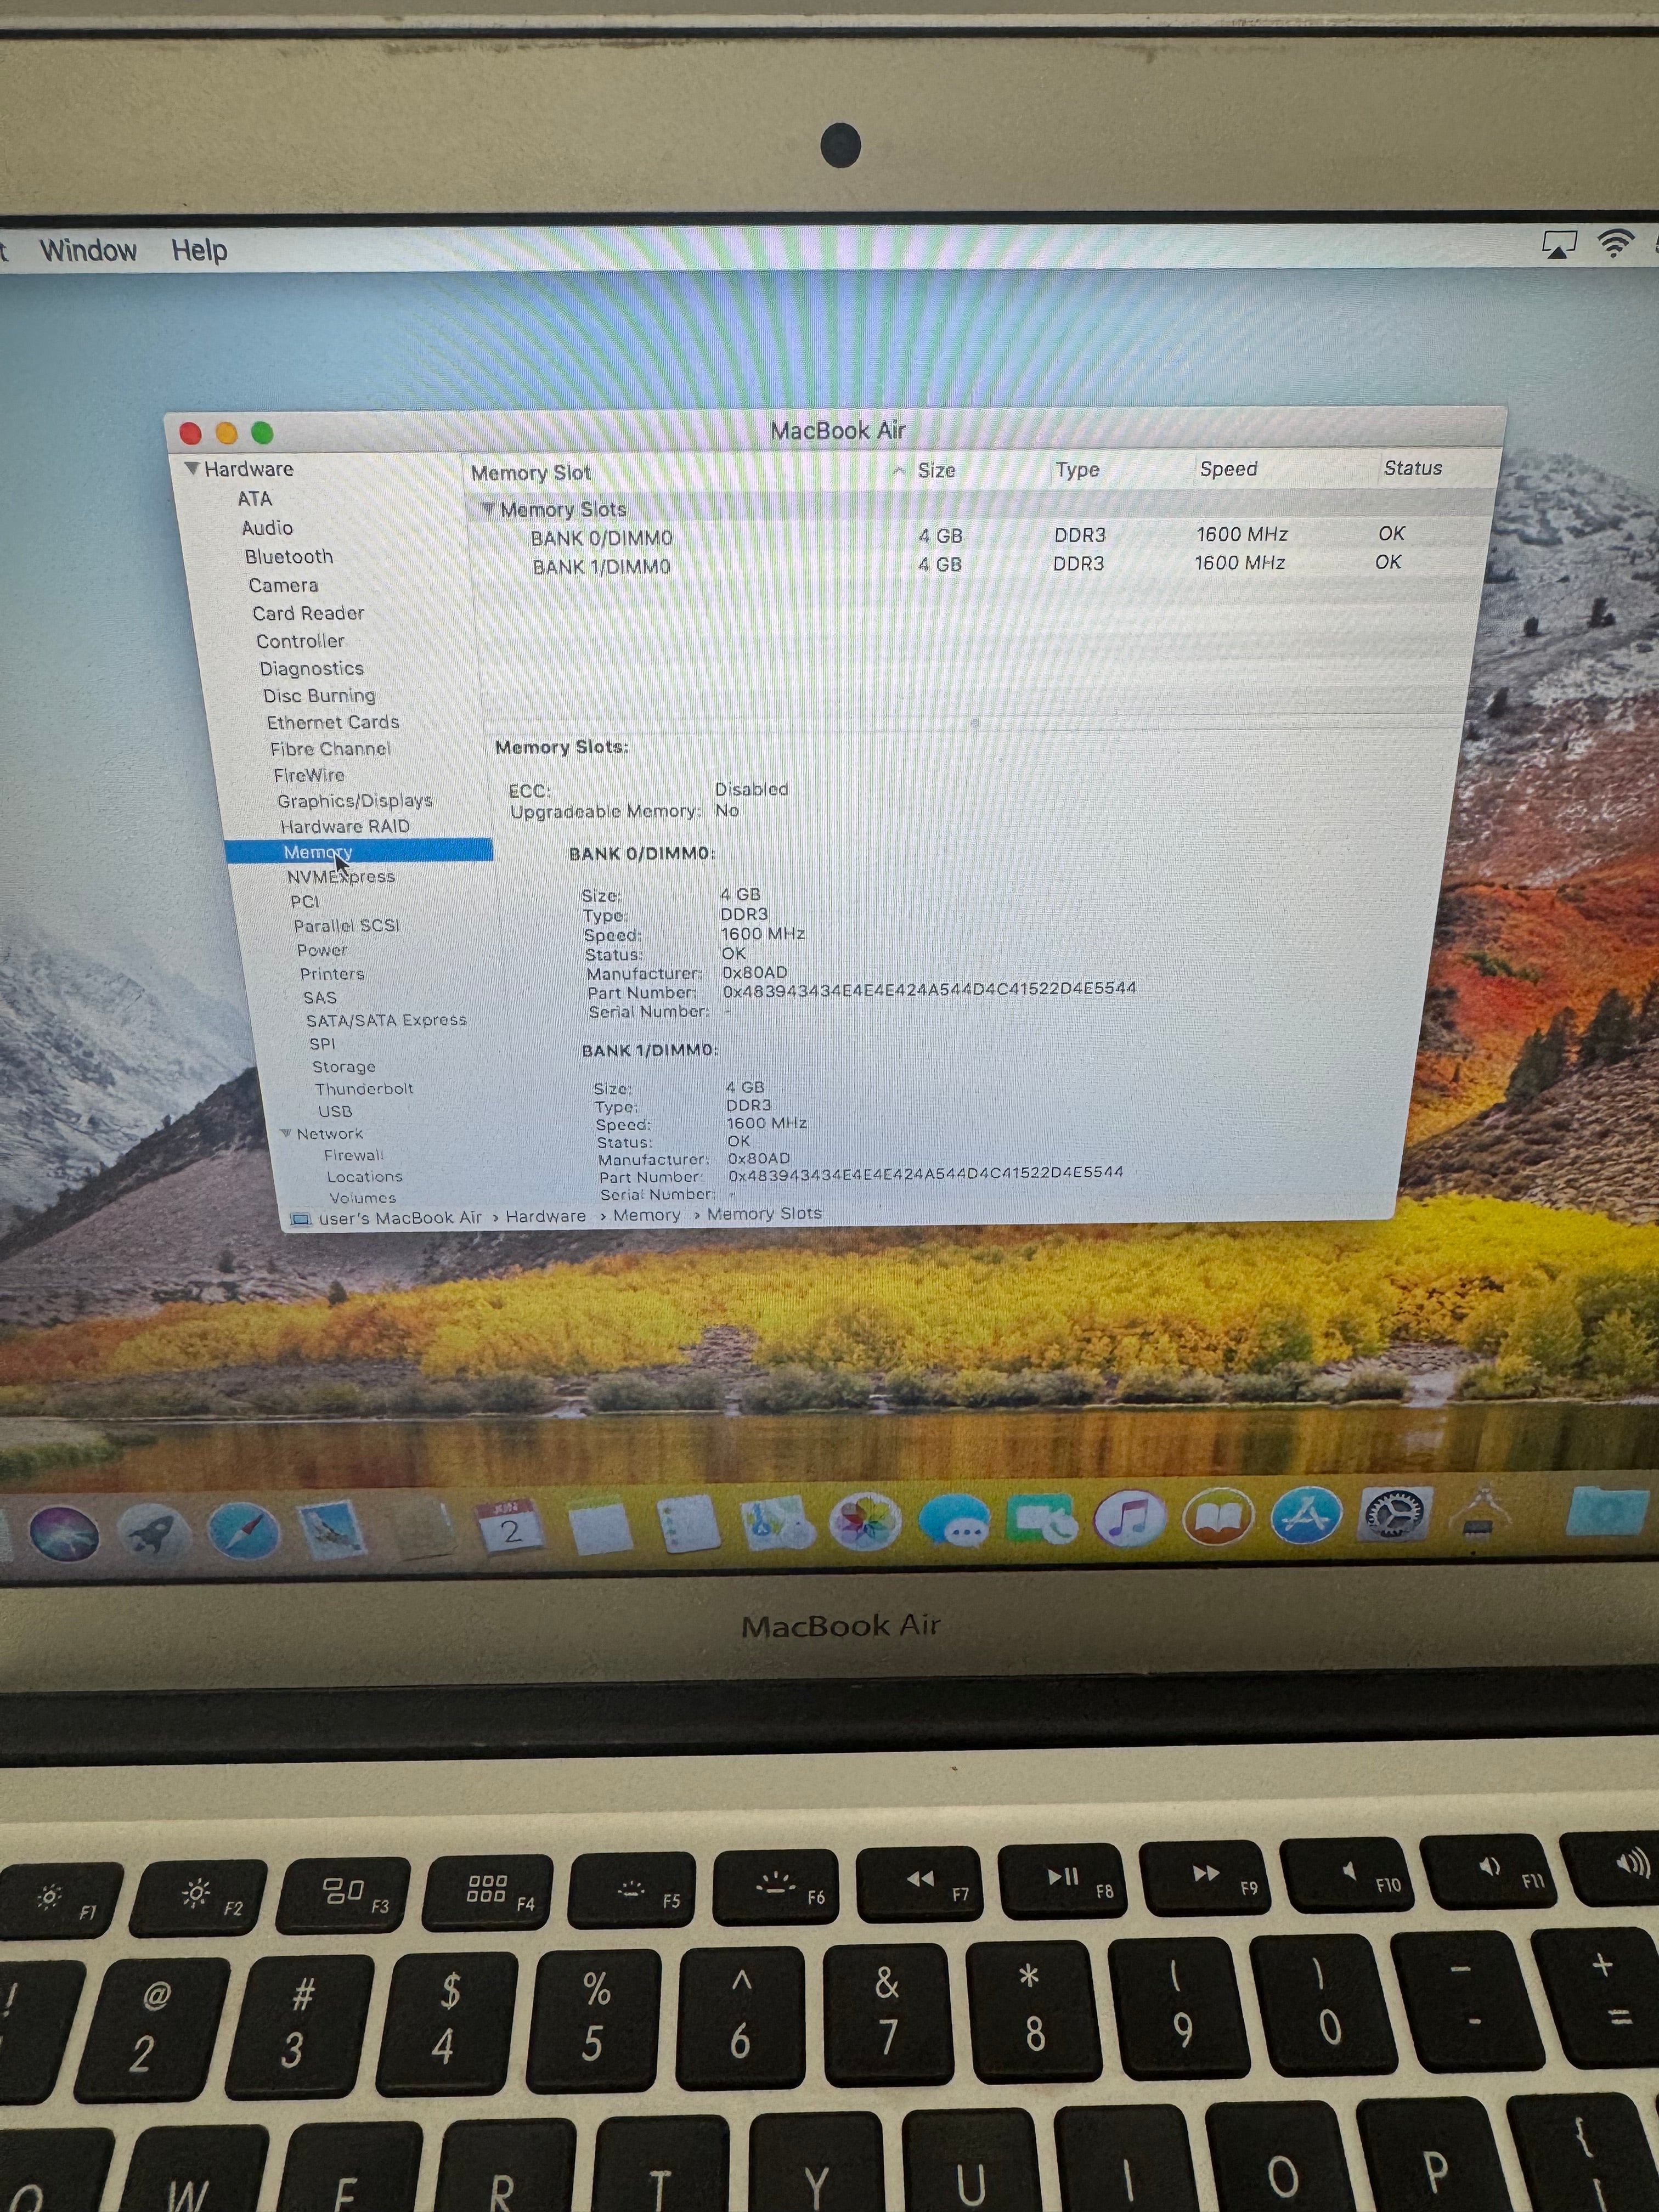Viewport: 1659px width, 2212px height.
Task: Select PCI in sidebar
Action: tap(305, 901)
